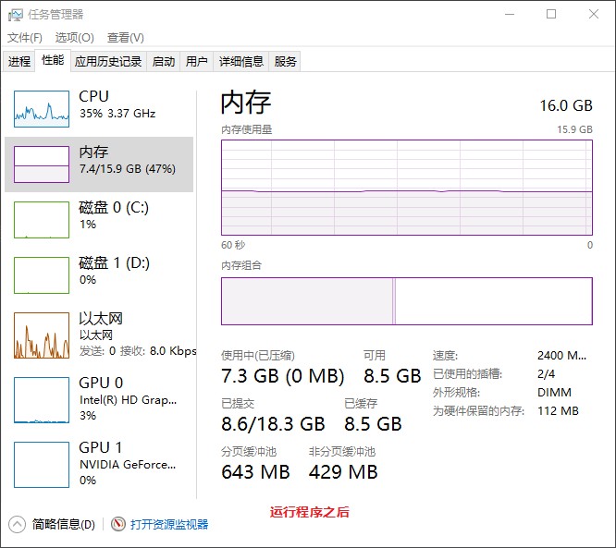Select the Ethernet (以太网) graph thumbnail
The image size is (616, 548).
coord(42,335)
